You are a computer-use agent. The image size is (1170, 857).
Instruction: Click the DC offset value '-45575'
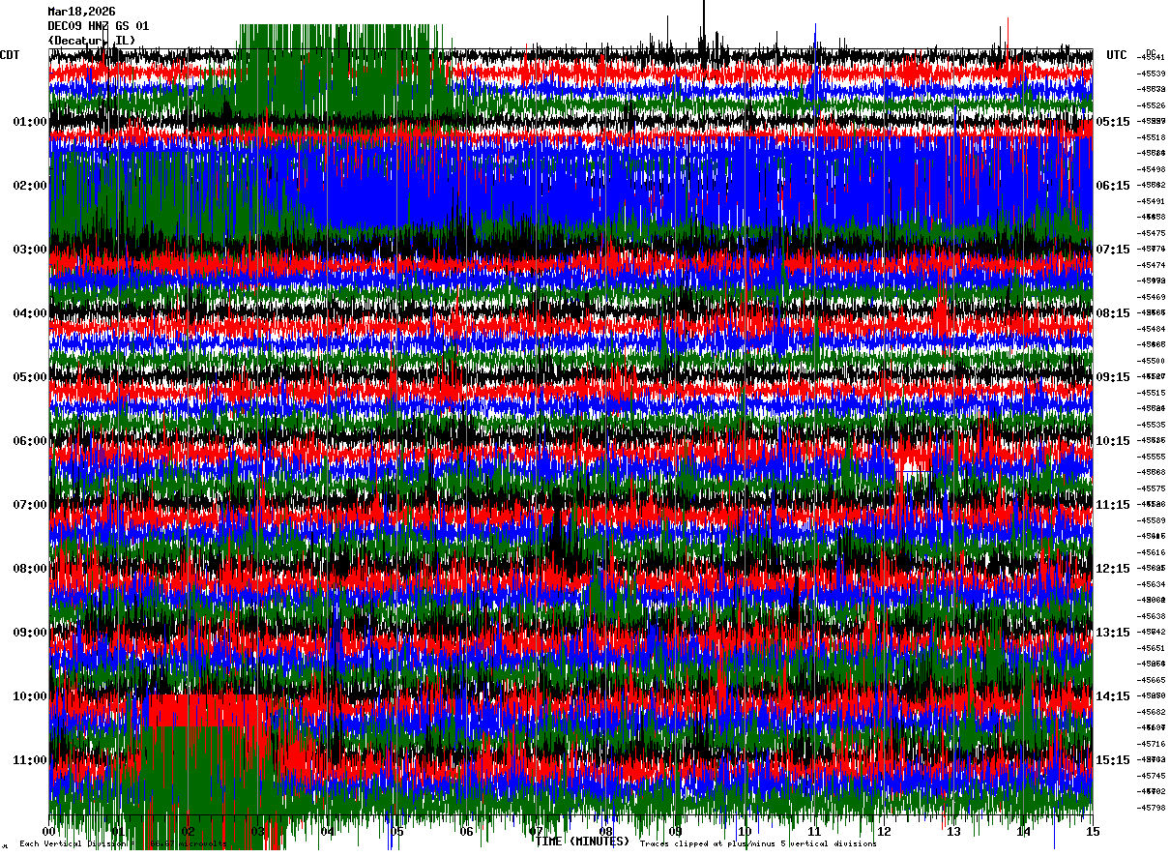click(x=1152, y=488)
